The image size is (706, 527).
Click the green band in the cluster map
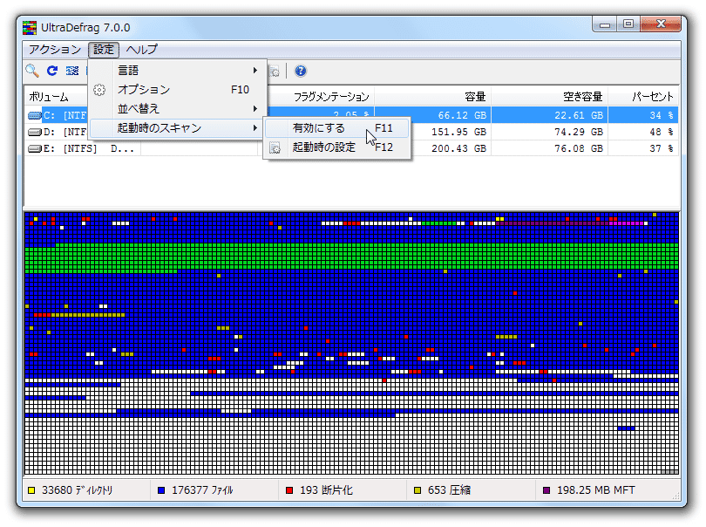coord(351,258)
